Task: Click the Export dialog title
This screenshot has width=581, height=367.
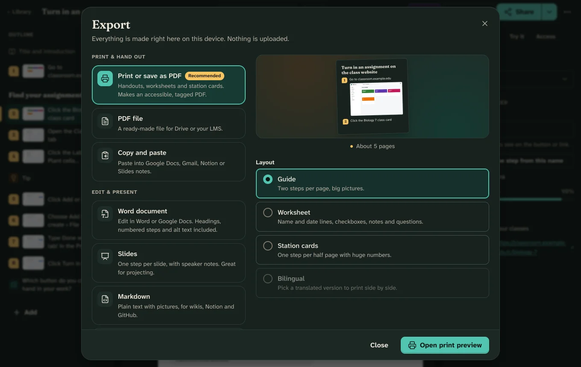Action: (111, 25)
